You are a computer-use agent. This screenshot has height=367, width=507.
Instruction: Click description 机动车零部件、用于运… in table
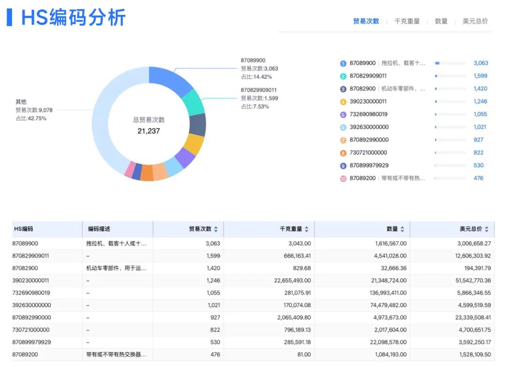(116, 268)
